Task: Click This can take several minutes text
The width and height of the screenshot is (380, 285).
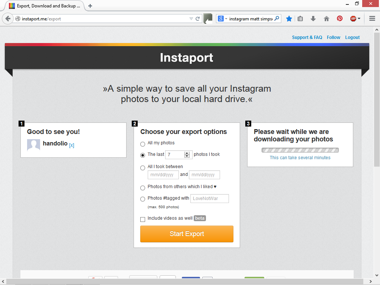Action: click(x=300, y=157)
